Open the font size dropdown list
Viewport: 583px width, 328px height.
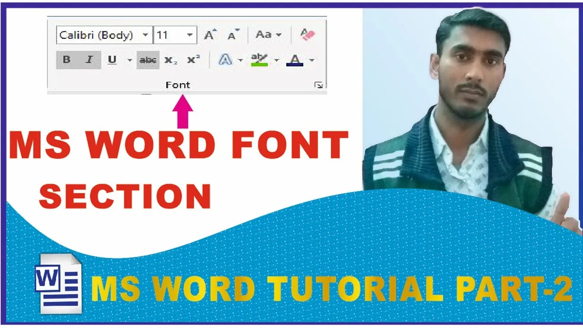(190, 35)
